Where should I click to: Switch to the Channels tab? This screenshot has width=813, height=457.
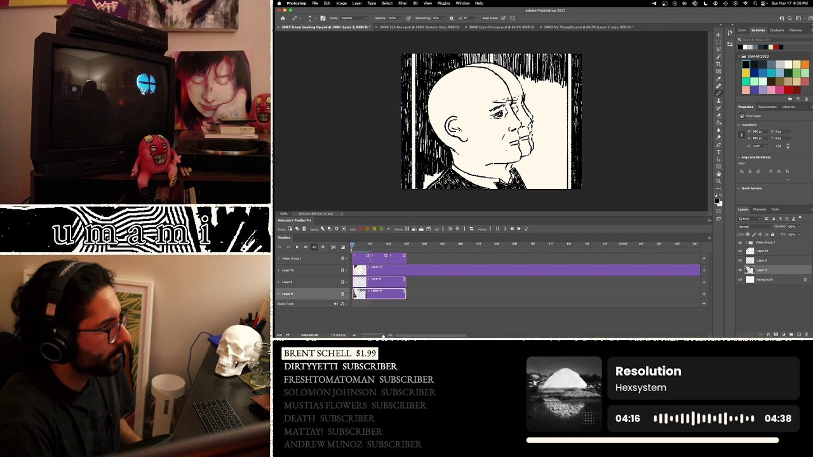pos(760,209)
